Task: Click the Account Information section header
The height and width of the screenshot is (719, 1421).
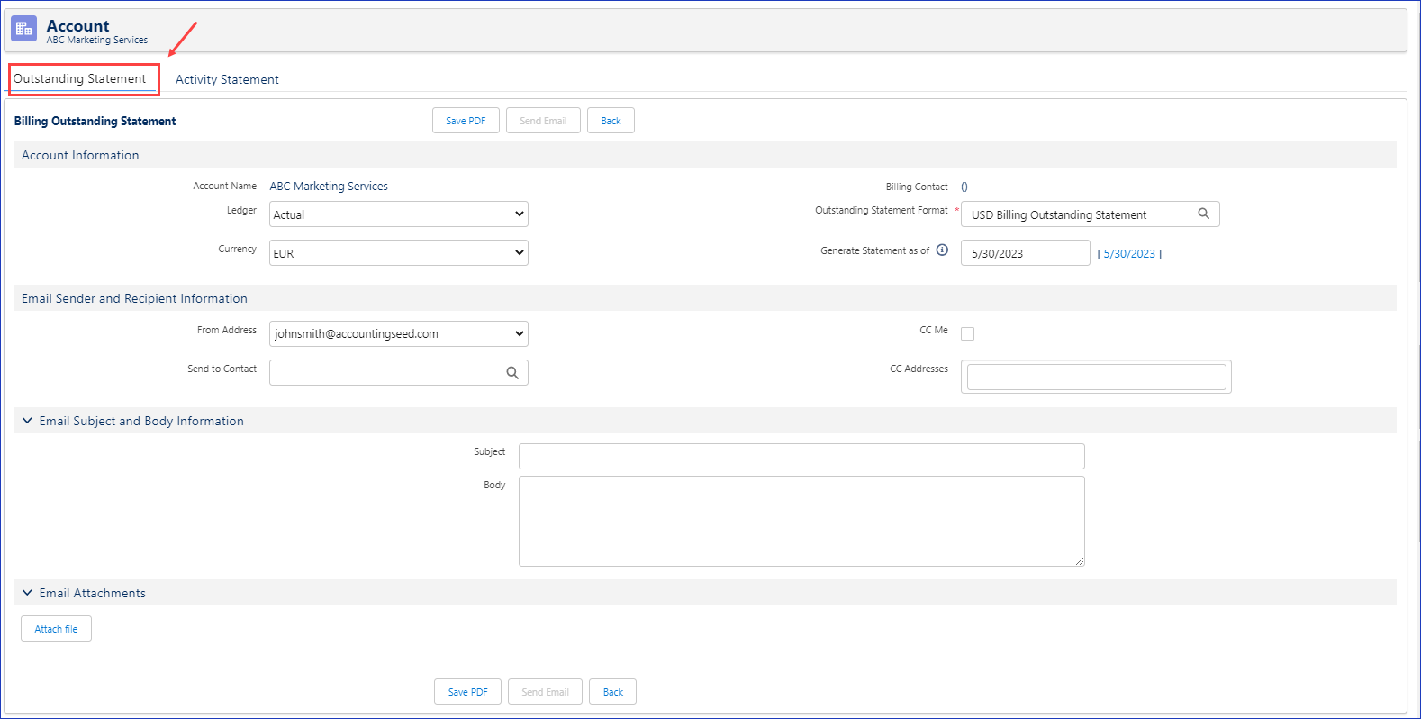Action: click(705, 155)
